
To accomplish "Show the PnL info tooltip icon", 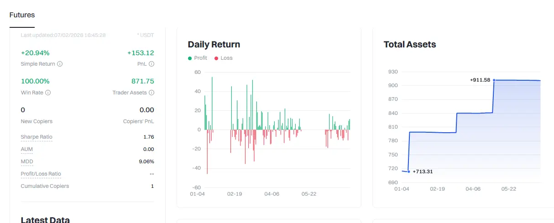I will pyautogui.click(x=152, y=64).
